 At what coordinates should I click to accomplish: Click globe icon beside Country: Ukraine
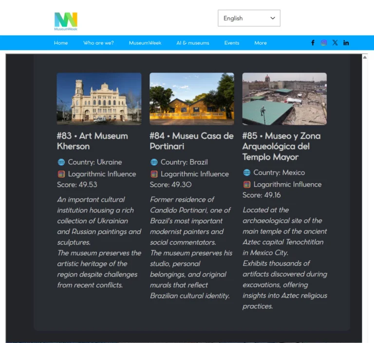click(x=61, y=162)
